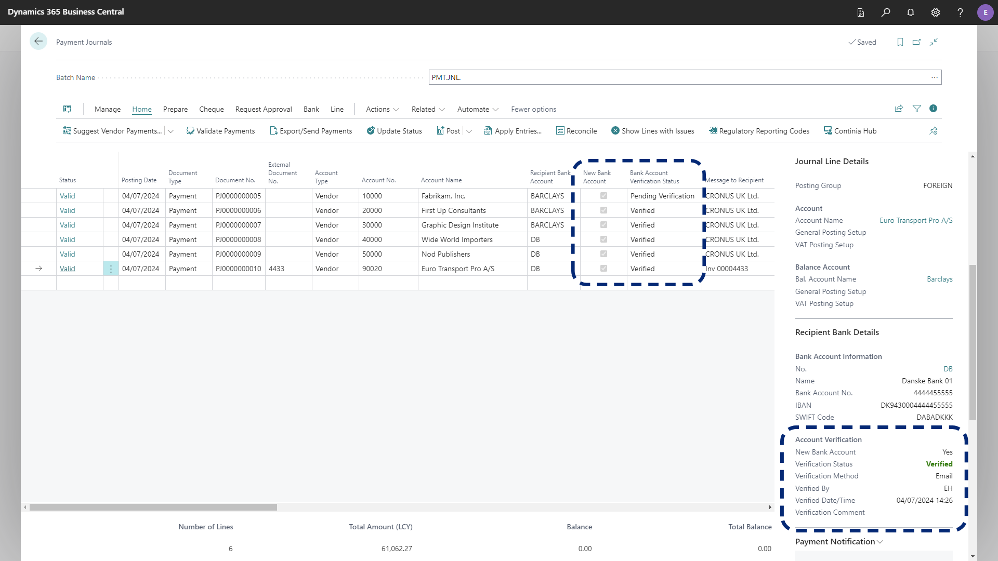Viewport: 998px width, 561px height.
Task: Open the notifications bell
Action: 911,12
